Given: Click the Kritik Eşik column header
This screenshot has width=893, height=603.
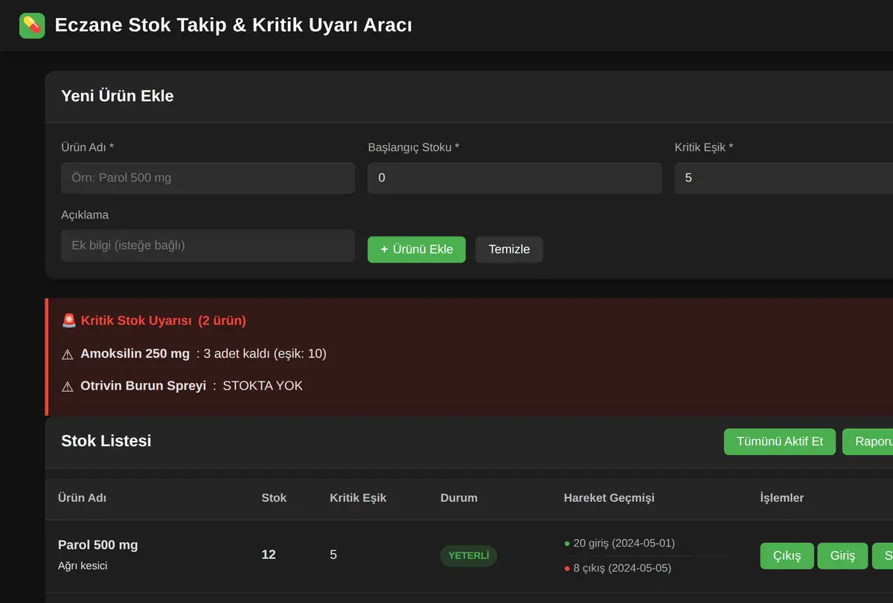Looking at the screenshot, I should pyautogui.click(x=358, y=497).
